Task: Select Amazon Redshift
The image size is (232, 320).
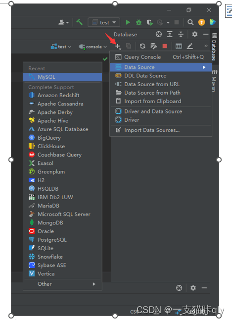Action: [63, 95]
